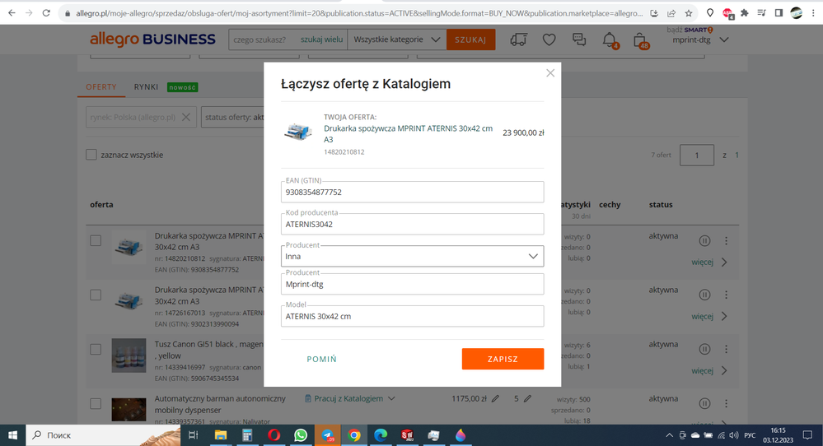Open the Pracuj z Katalogiem dropdown
The width and height of the screenshot is (823, 446).
point(349,399)
